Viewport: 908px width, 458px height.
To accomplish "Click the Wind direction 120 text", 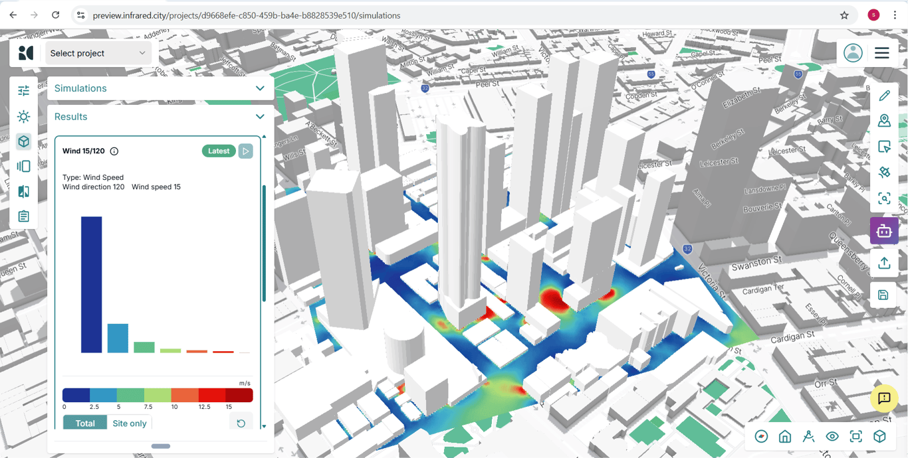I will (x=94, y=187).
